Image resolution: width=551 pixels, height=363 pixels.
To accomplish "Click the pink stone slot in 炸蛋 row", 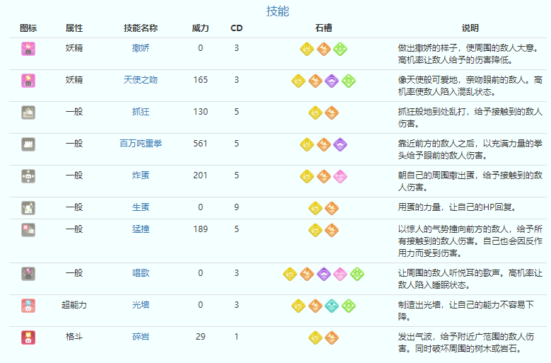I will pos(340,175).
